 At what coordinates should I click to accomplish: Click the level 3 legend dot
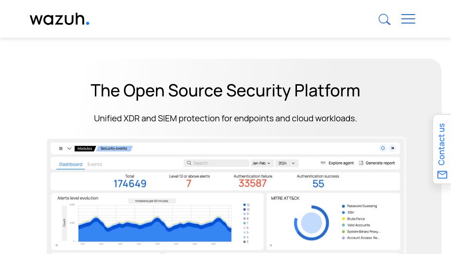pos(244,242)
